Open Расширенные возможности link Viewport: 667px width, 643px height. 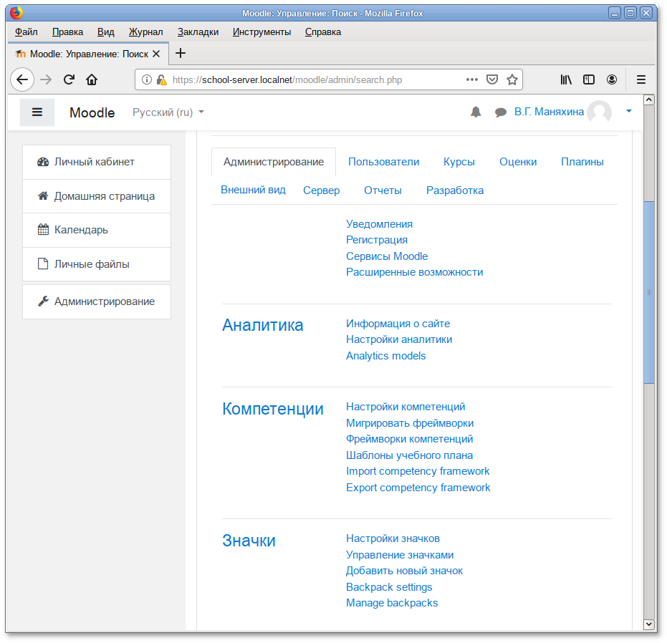tap(414, 272)
